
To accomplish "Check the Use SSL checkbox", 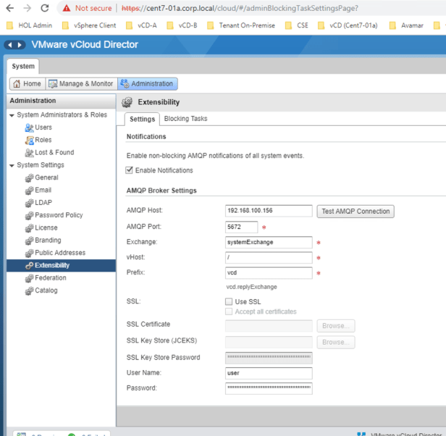I will click(x=230, y=301).
